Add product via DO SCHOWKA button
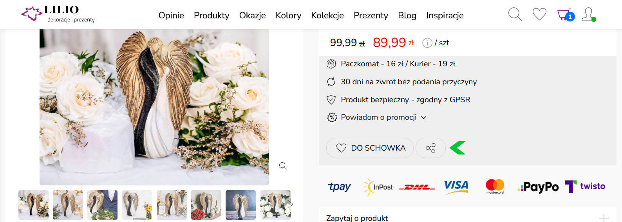Image resolution: width=622 pixels, height=222 pixels. coord(370,148)
